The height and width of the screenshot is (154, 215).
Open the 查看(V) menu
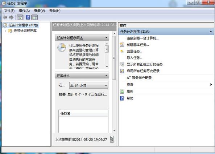point(40,11)
